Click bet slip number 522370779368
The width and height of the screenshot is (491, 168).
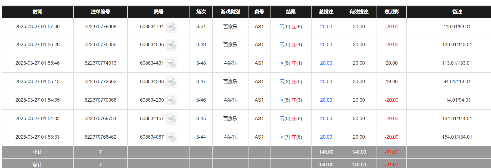click(x=100, y=27)
